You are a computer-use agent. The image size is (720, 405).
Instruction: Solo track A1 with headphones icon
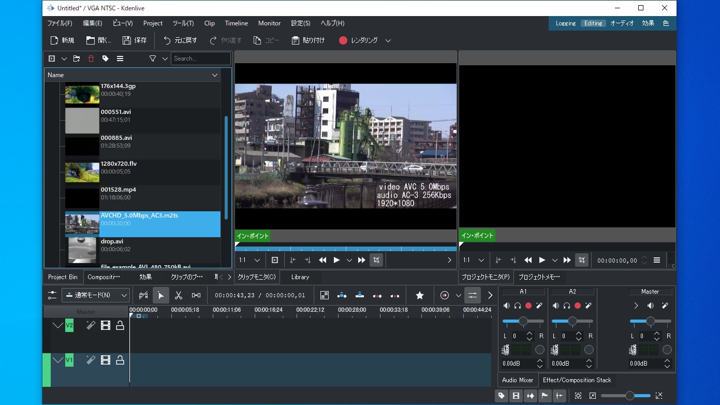point(518,306)
